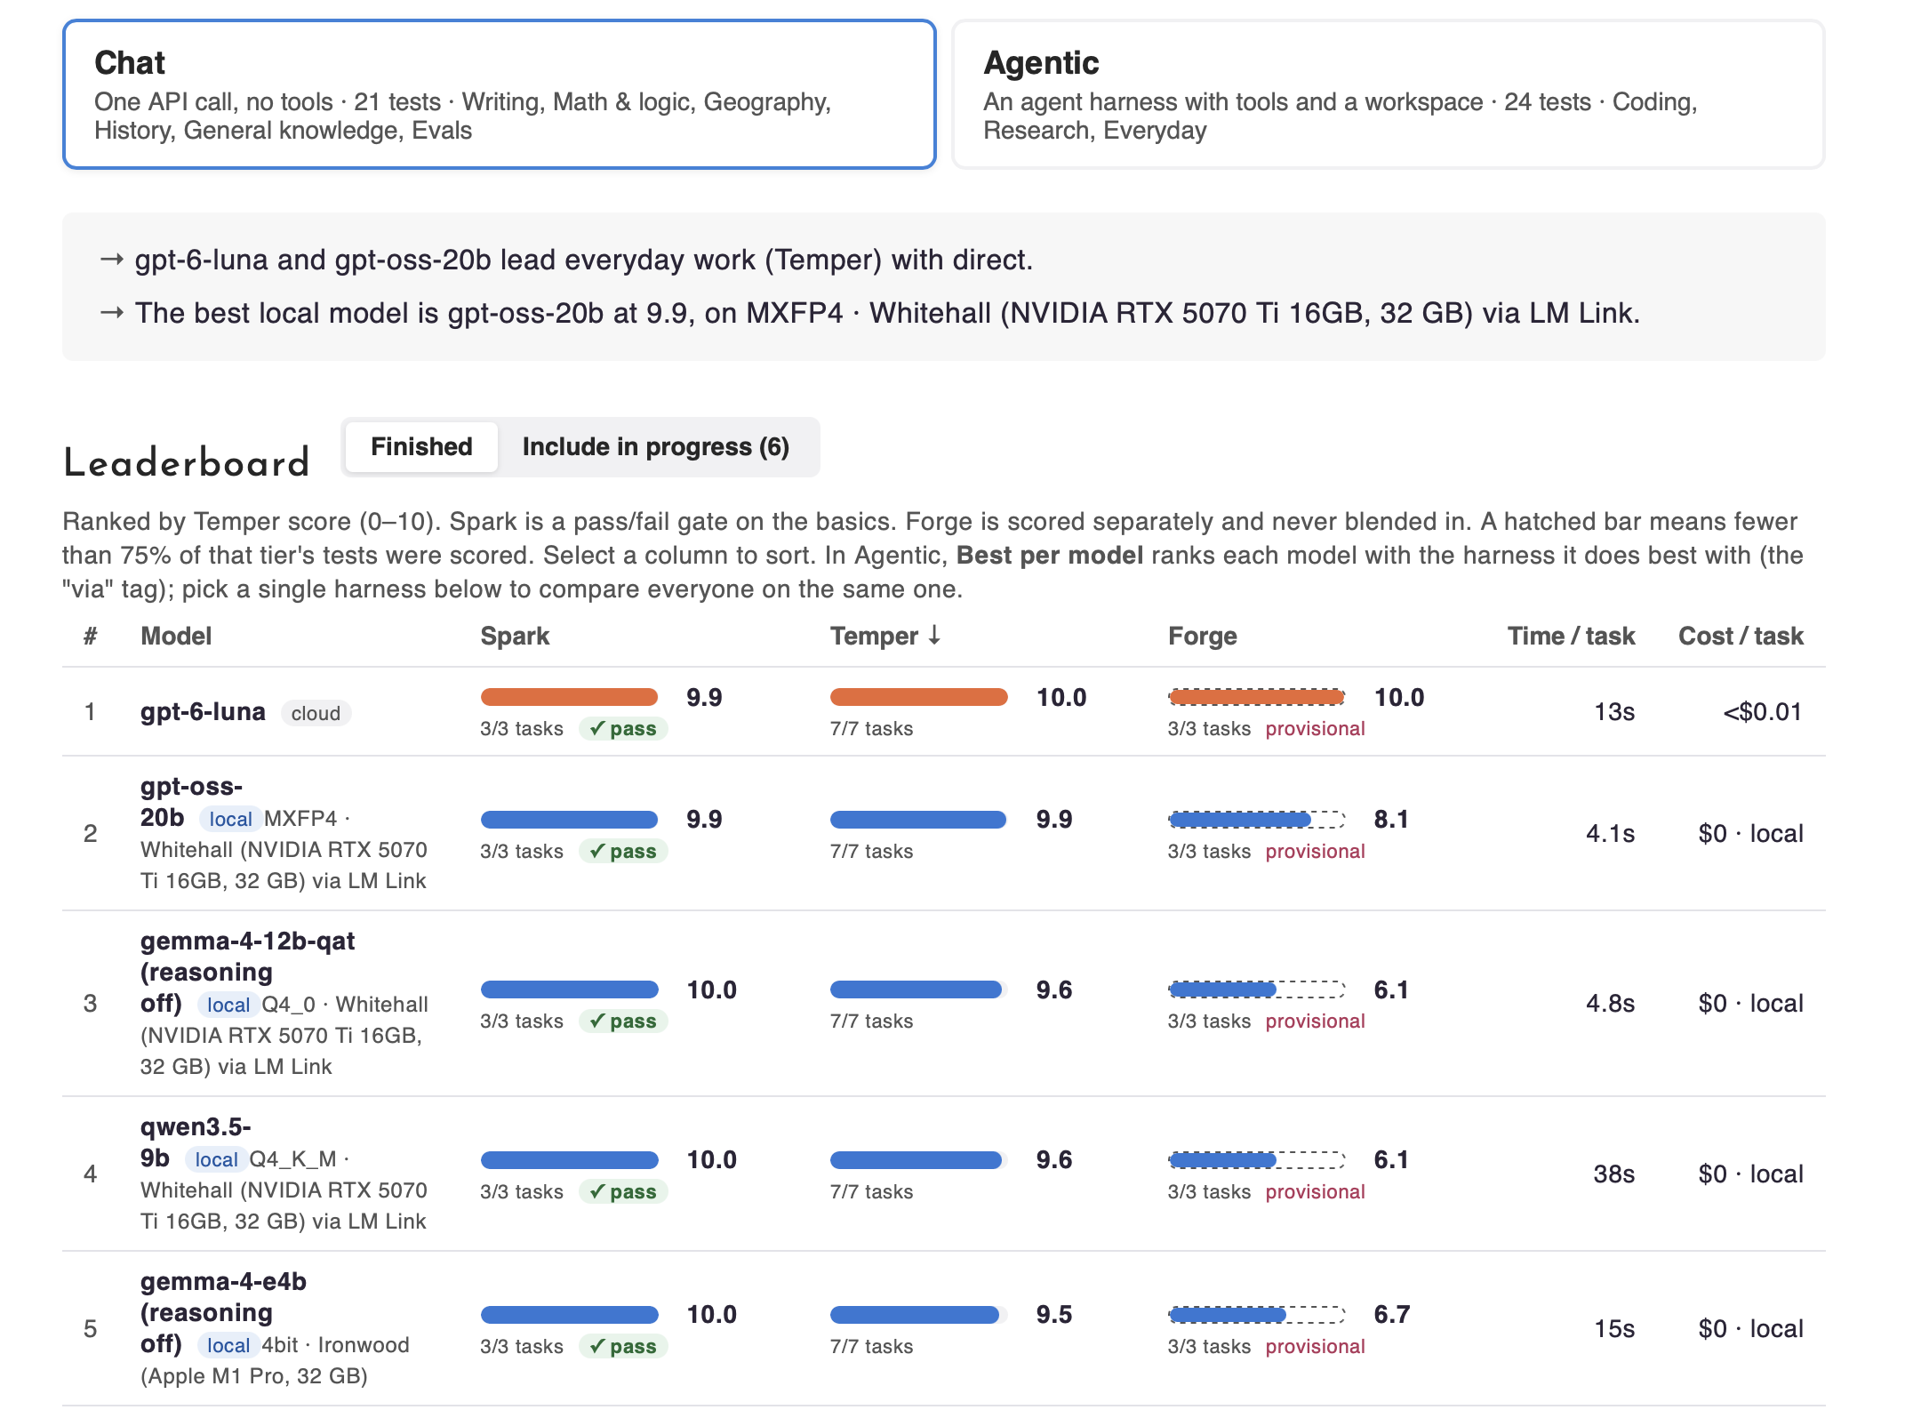Image resolution: width=1929 pixels, height=1410 pixels.
Task: Click the cloud badge beside gpt-6-luna
Action: (316, 713)
